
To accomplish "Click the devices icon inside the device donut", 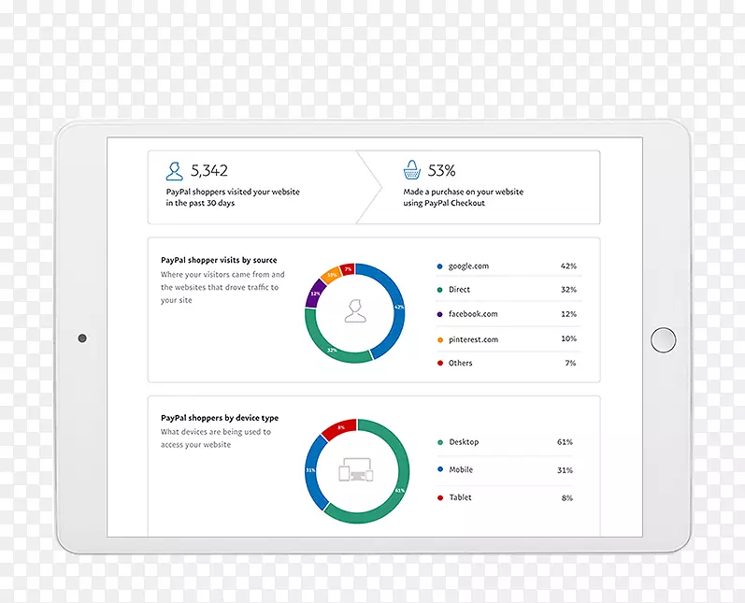I will point(356,470).
